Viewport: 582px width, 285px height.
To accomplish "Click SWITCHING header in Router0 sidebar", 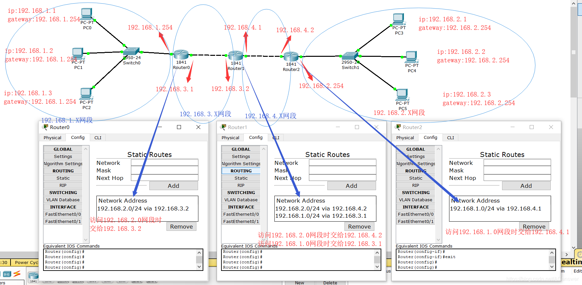I will [63, 192].
